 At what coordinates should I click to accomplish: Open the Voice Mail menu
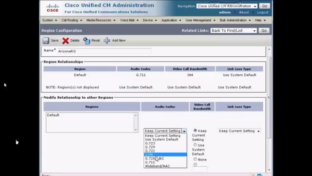(129, 20)
